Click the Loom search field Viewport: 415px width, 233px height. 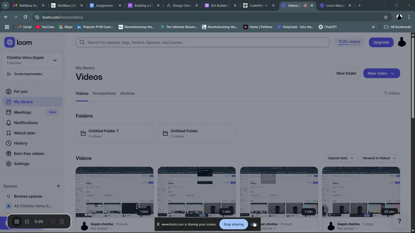click(x=203, y=42)
